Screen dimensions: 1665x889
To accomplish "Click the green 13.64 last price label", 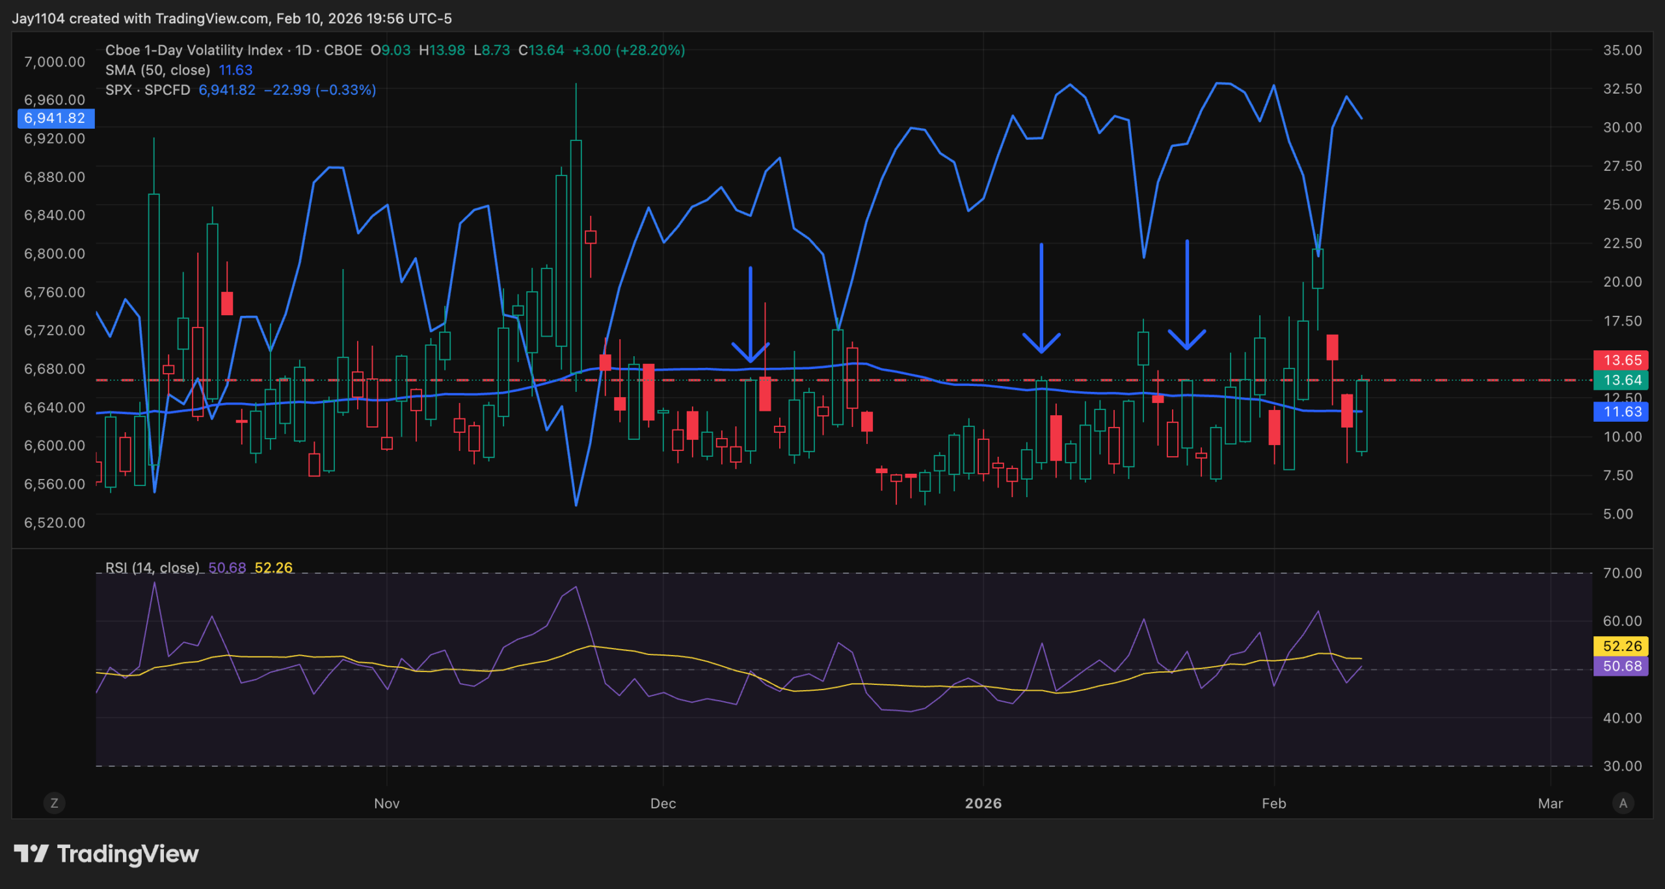I will point(1622,380).
